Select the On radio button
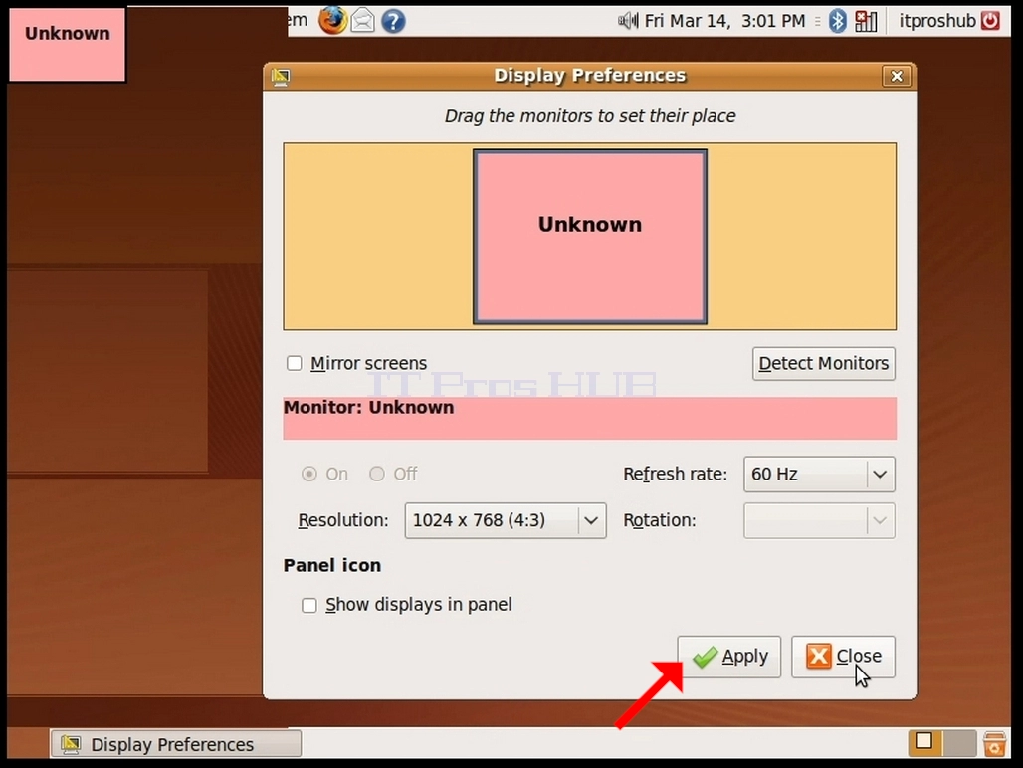 [x=309, y=474]
